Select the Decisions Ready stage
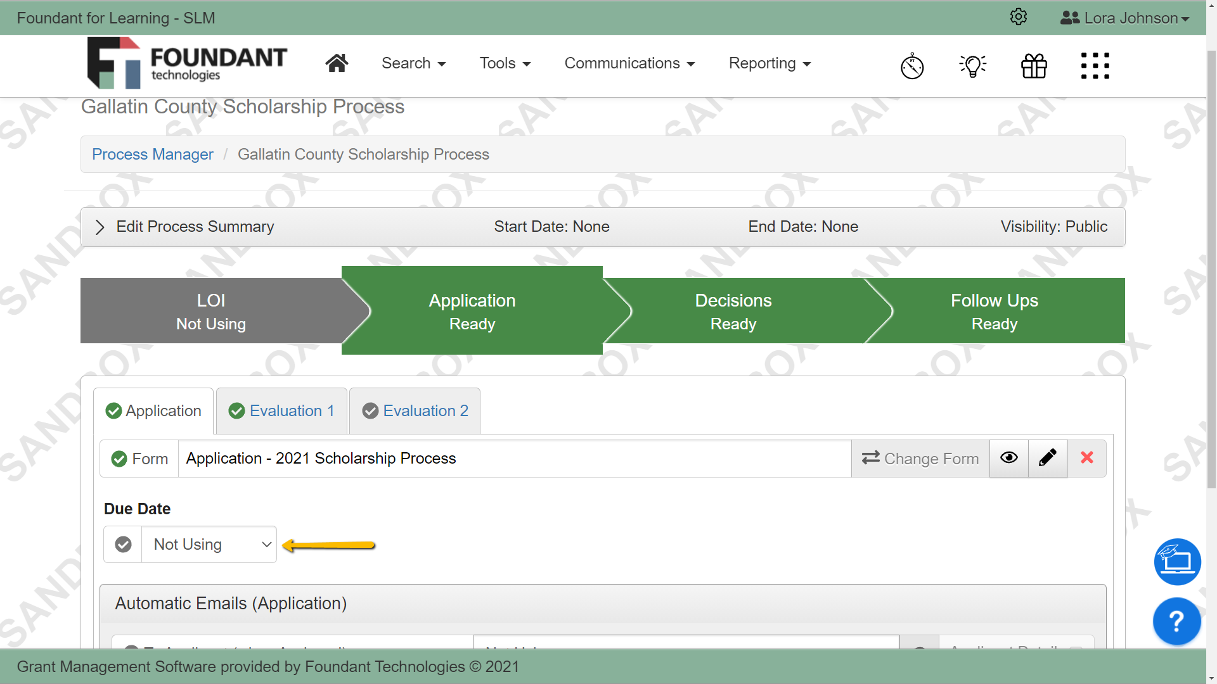Viewport: 1217px width, 684px height. click(733, 311)
